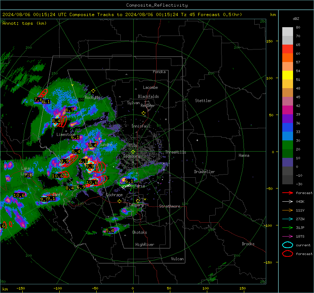314x293 pixels.
Task: Click the Composite_Reflectivity title
Action: coord(157,5)
